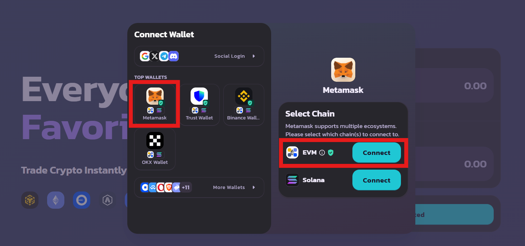Open the +11 additional wallets badge
525x246 pixels.
[186, 188]
